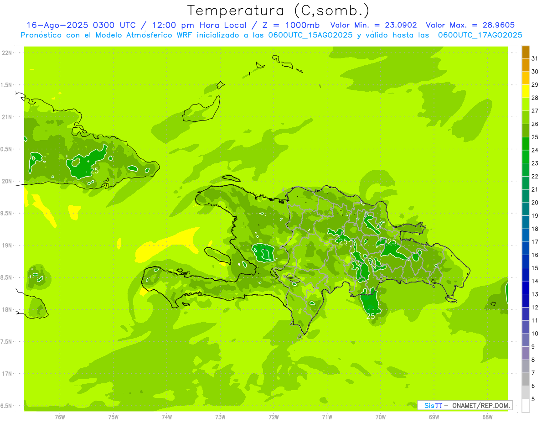Click the "25" value on the colour scale legend
The image size is (547, 423).
click(x=535, y=137)
